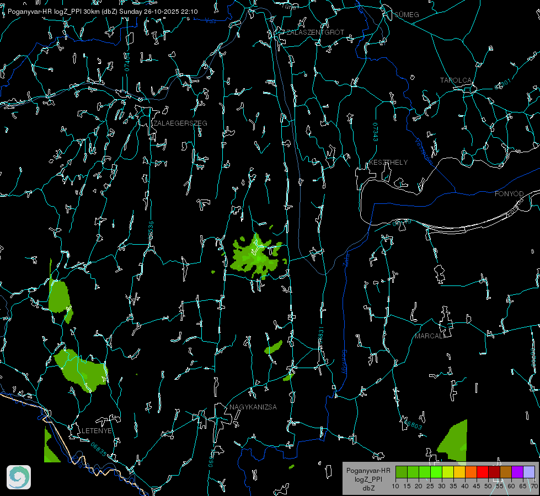Image resolution: width=540 pixels, height=496 pixels.
Task: Pick the 65–70 dBZ lavender legend swatch
Action: (528, 472)
